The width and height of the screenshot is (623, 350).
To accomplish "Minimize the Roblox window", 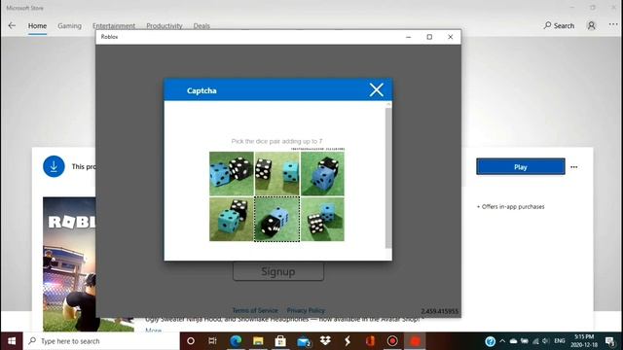I will pyautogui.click(x=409, y=37).
